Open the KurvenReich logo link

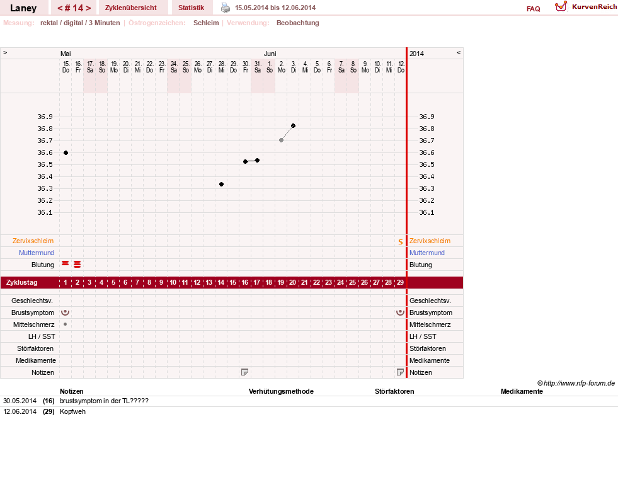coord(586,7)
